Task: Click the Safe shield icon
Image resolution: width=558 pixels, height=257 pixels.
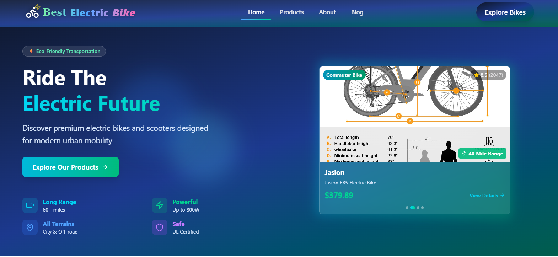Action: click(x=160, y=227)
